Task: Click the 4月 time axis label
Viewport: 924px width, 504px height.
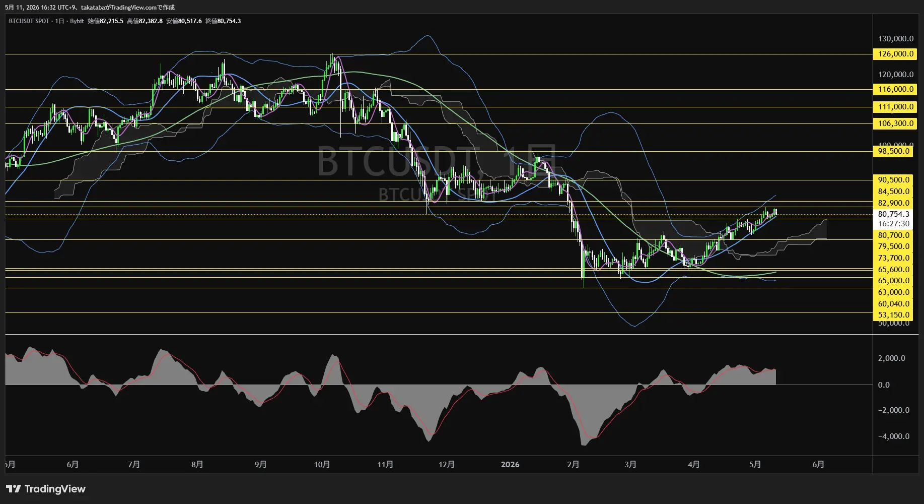Action: click(x=693, y=465)
